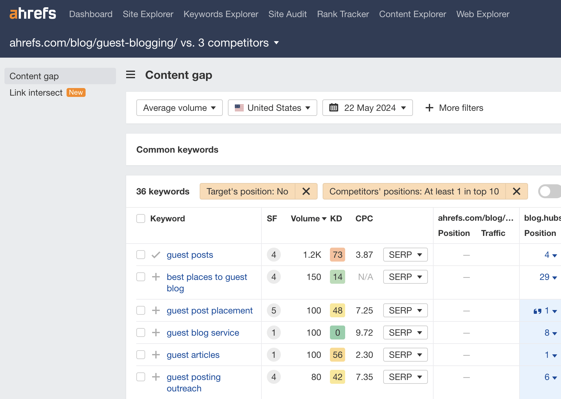This screenshot has width=561, height=399.
Task: Click the ahrefs logo
Action: tap(32, 13)
